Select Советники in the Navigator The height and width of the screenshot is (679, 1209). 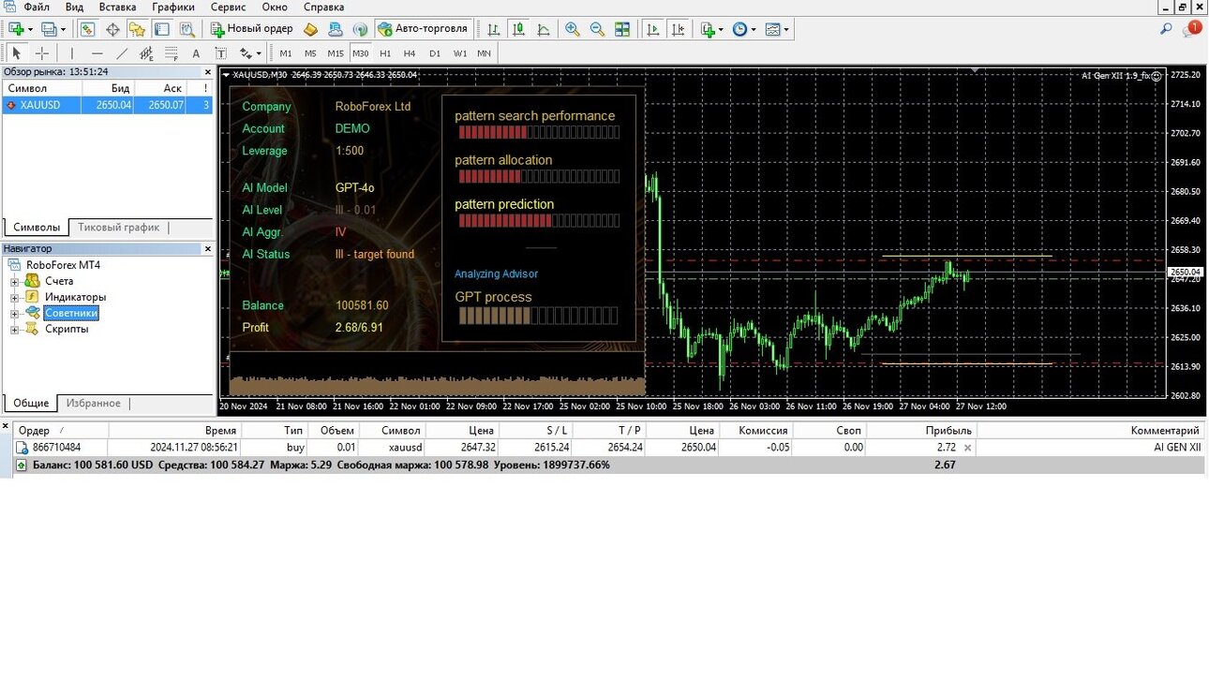coord(71,313)
